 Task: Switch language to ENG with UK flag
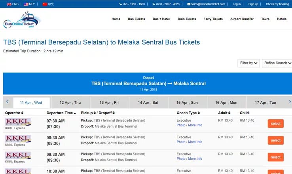point(13,4)
